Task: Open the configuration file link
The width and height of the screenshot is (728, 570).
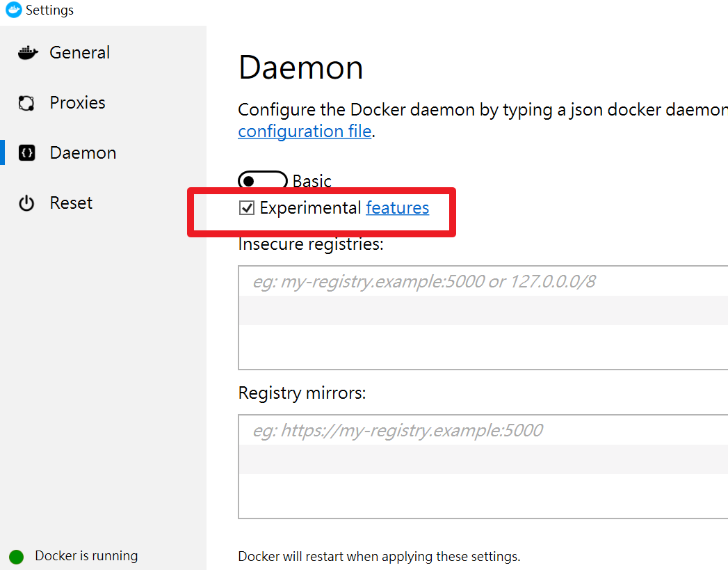Action: (x=305, y=131)
